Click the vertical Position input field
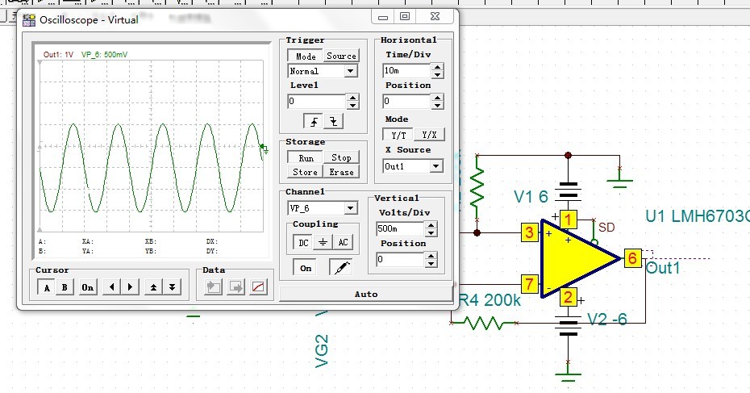The width and height of the screenshot is (750, 393). 400,260
